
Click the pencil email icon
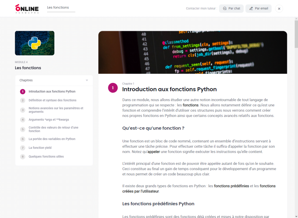[251, 8]
